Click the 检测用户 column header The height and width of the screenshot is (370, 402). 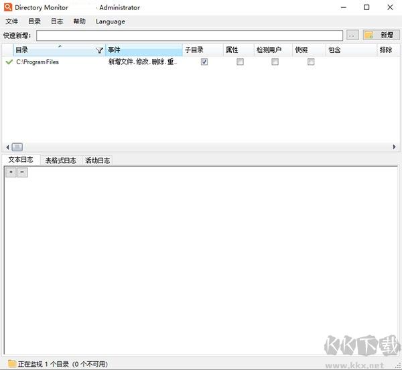point(273,50)
